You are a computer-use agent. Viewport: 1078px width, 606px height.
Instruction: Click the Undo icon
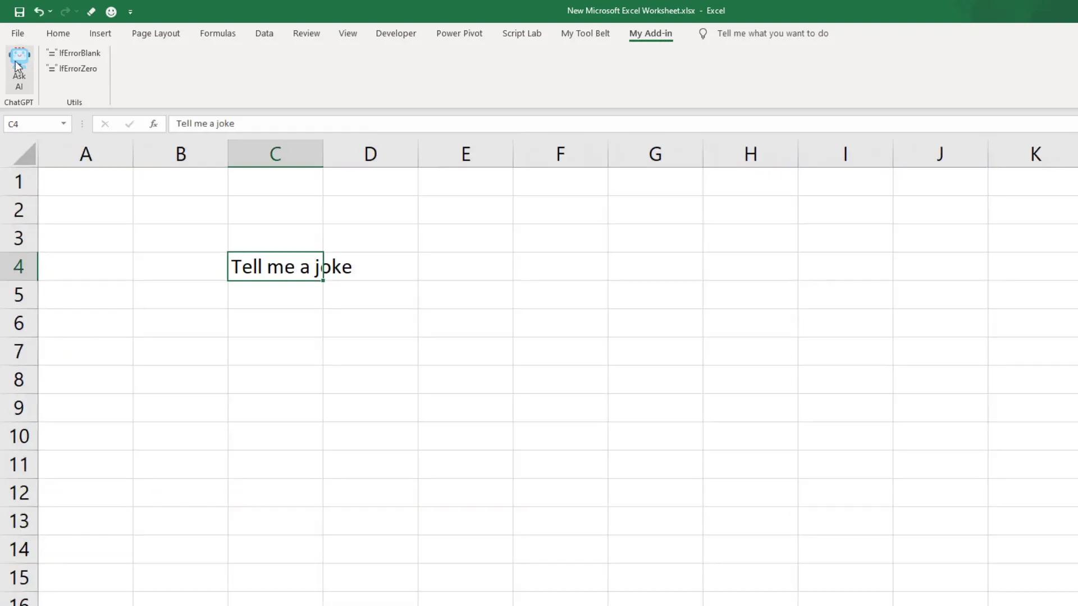click(x=39, y=11)
